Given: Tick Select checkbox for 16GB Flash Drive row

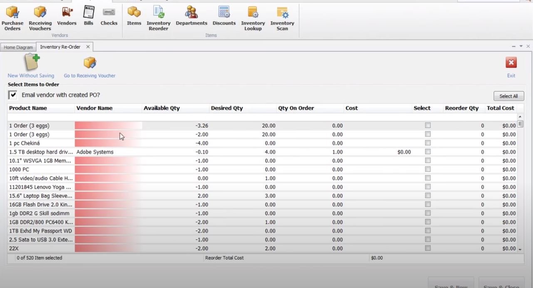Looking at the screenshot, I should (x=428, y=204).
